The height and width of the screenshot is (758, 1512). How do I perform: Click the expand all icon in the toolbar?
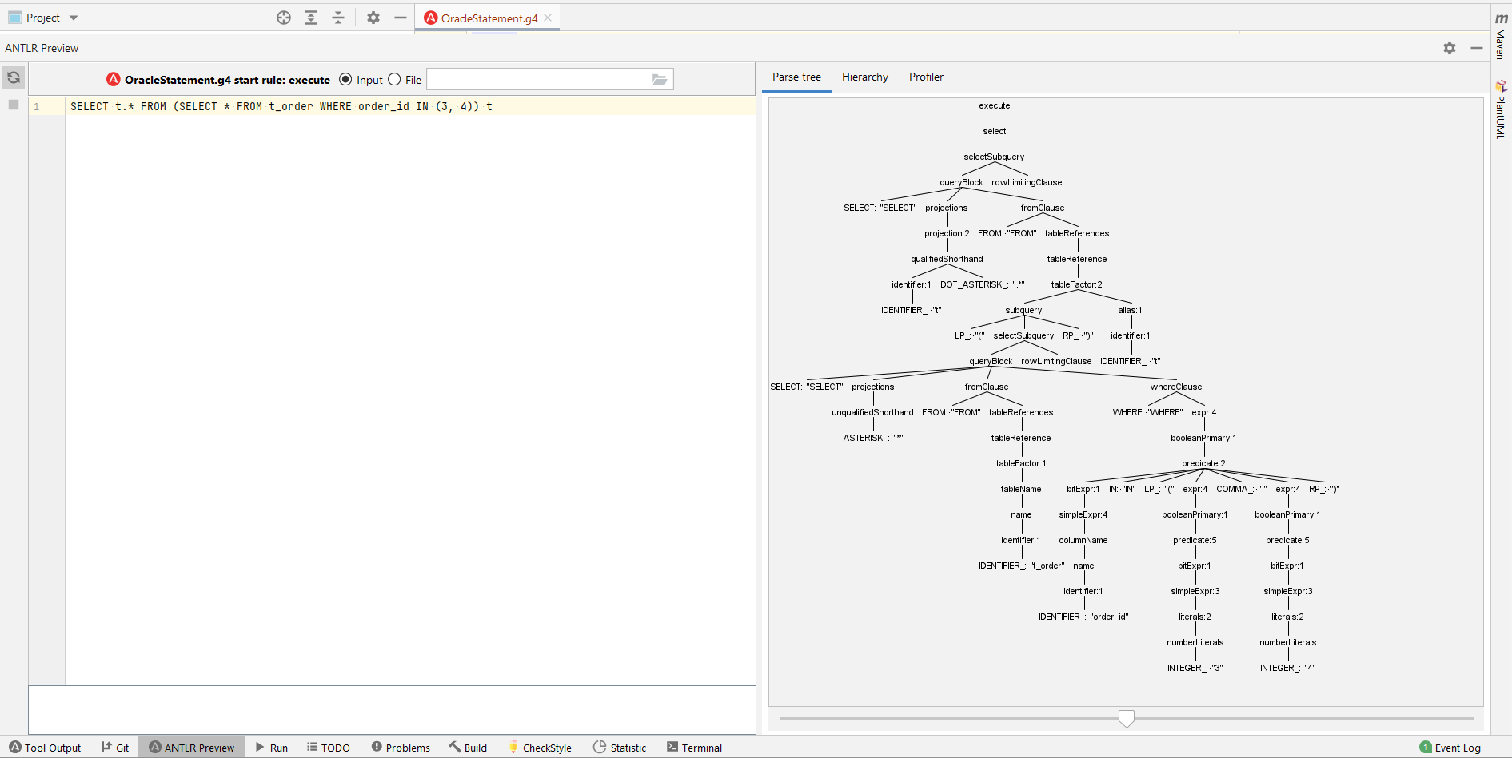pos(311,17)
